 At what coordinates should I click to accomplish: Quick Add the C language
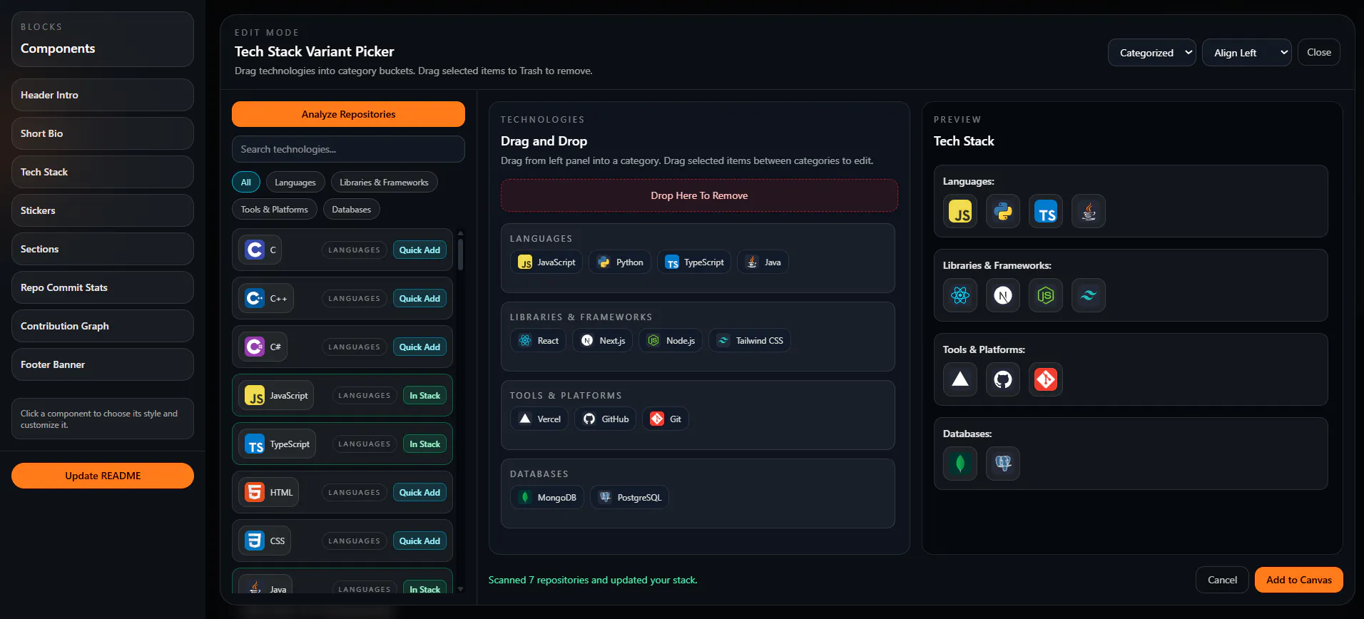419,250
